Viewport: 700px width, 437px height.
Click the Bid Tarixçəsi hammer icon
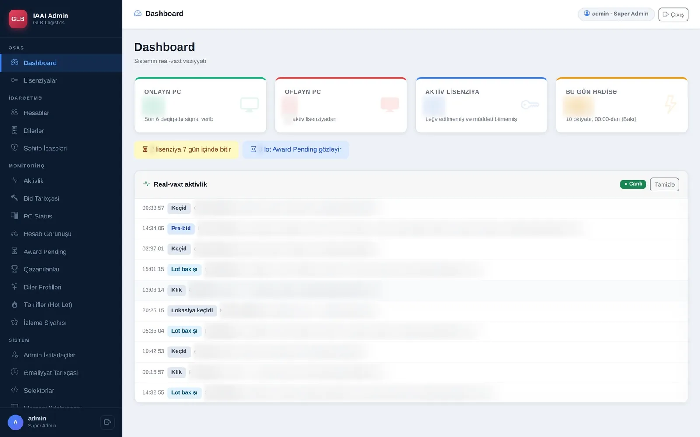tap(14, 198)
